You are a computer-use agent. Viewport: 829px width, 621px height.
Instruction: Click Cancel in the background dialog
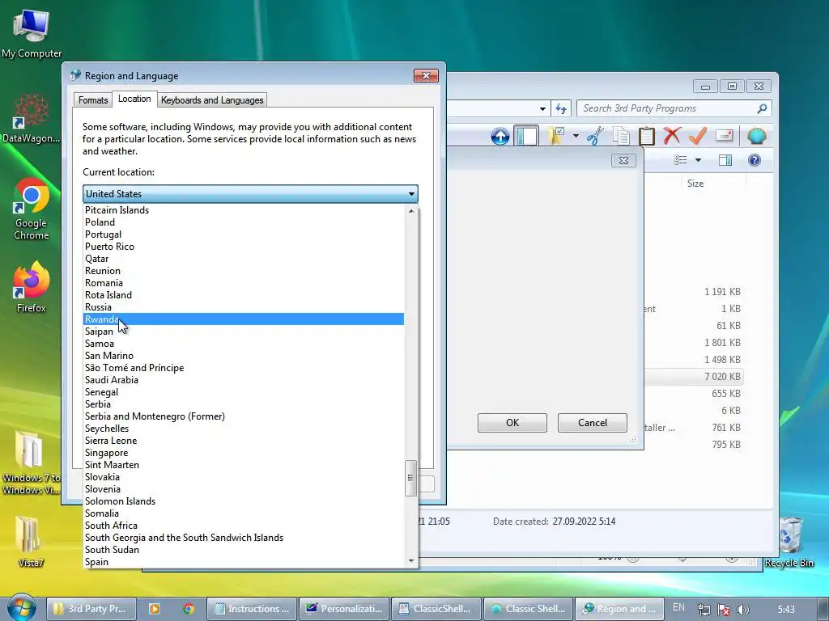592,422
